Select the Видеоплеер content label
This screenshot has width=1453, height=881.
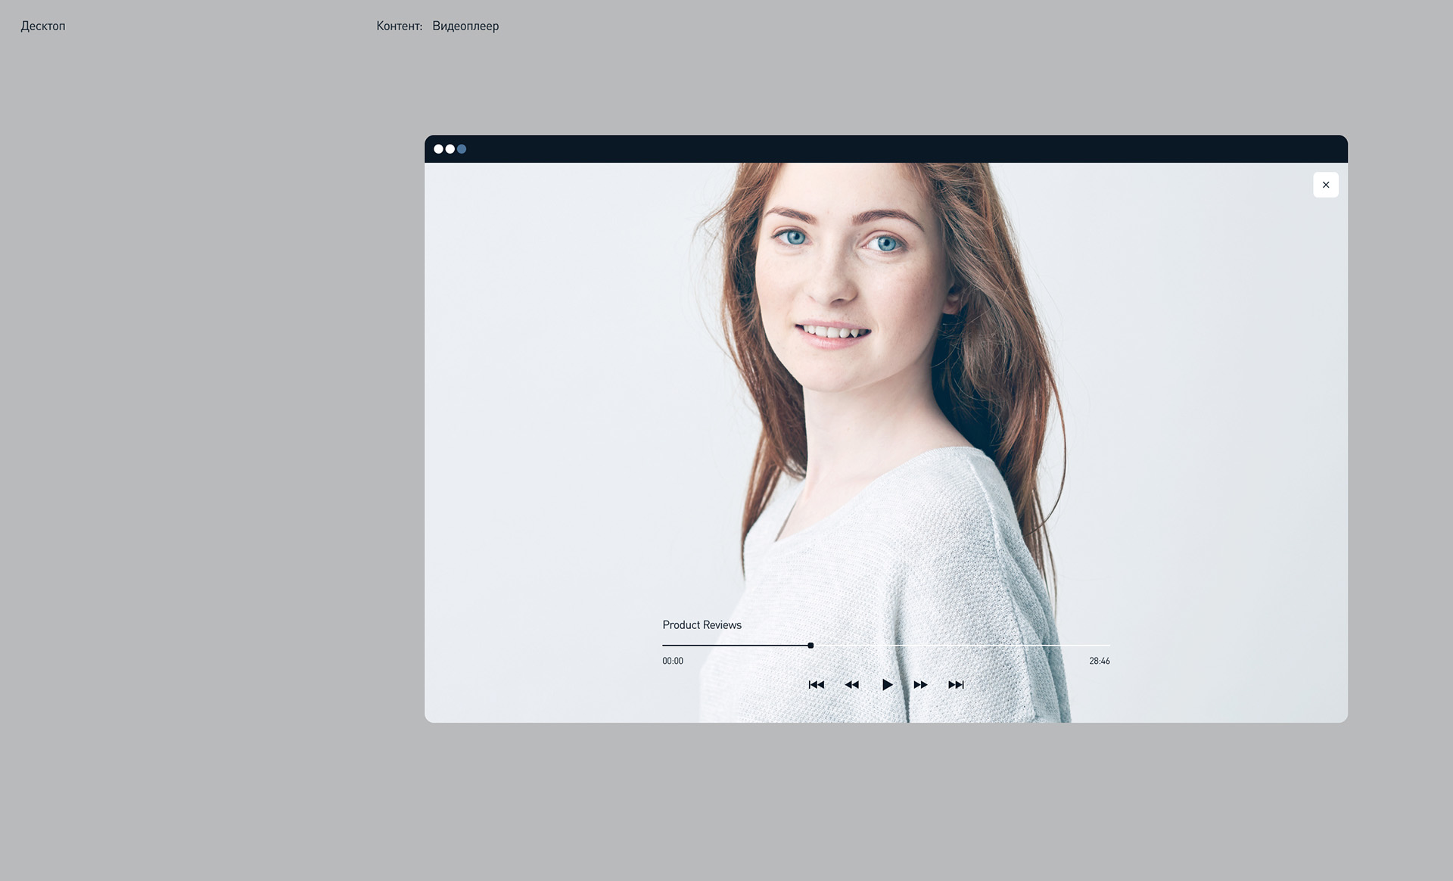click(465, 26)
